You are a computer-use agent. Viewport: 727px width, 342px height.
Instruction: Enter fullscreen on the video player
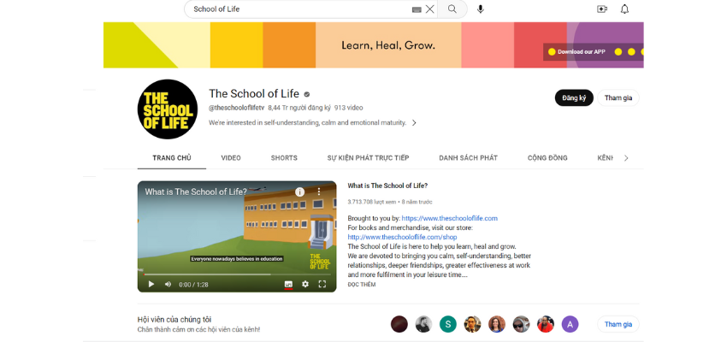point(322,284)
